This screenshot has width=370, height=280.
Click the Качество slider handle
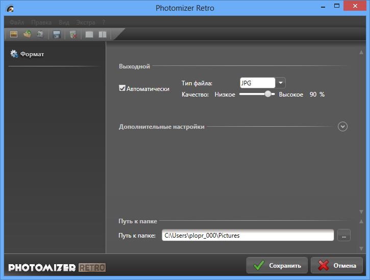pos(268,94)
